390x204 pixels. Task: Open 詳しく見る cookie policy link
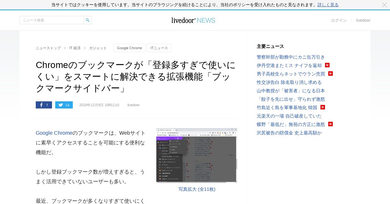(x=328, y=5)
